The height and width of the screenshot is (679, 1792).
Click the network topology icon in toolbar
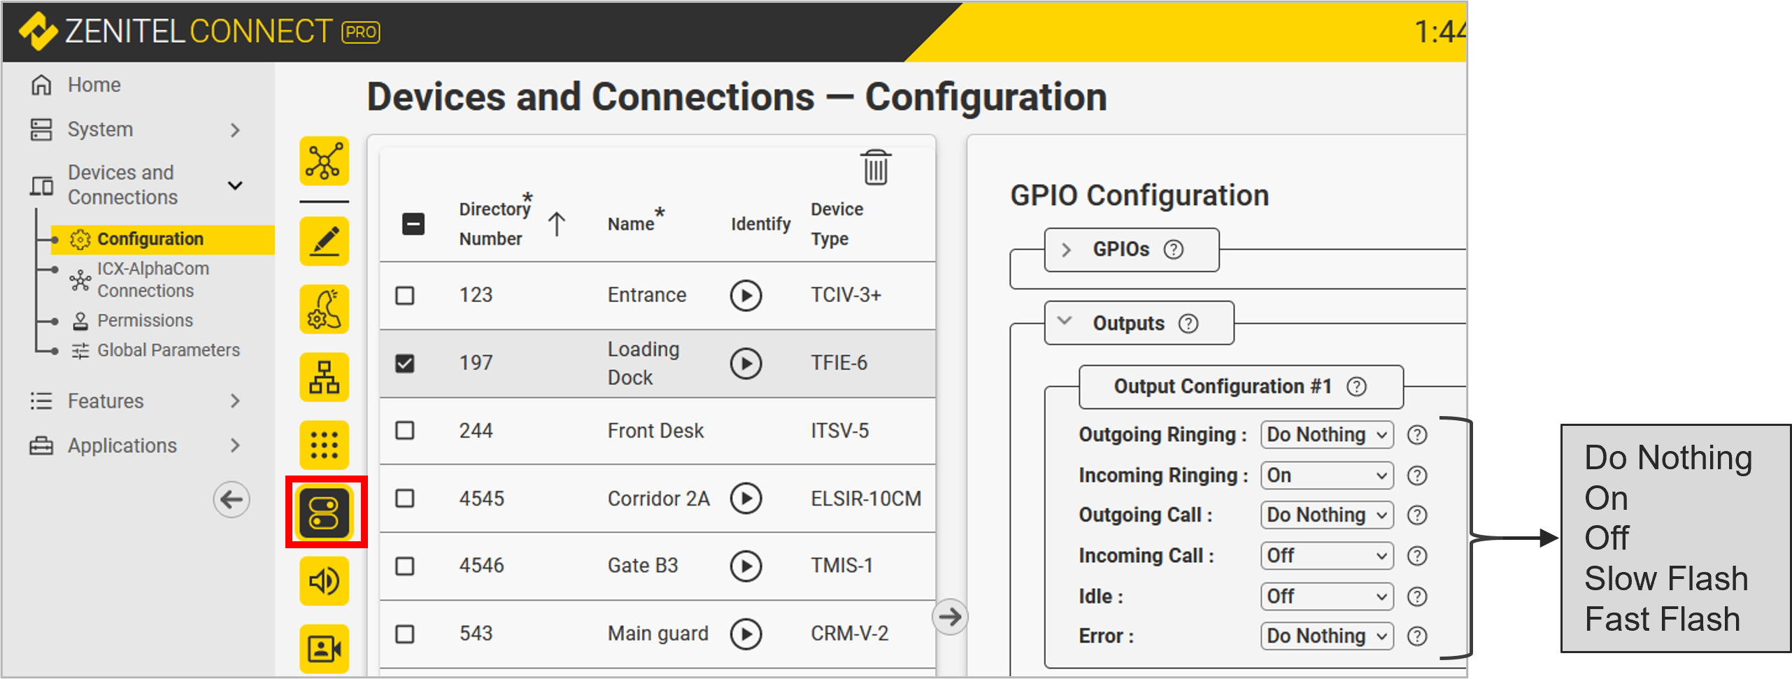coord(324,162)
